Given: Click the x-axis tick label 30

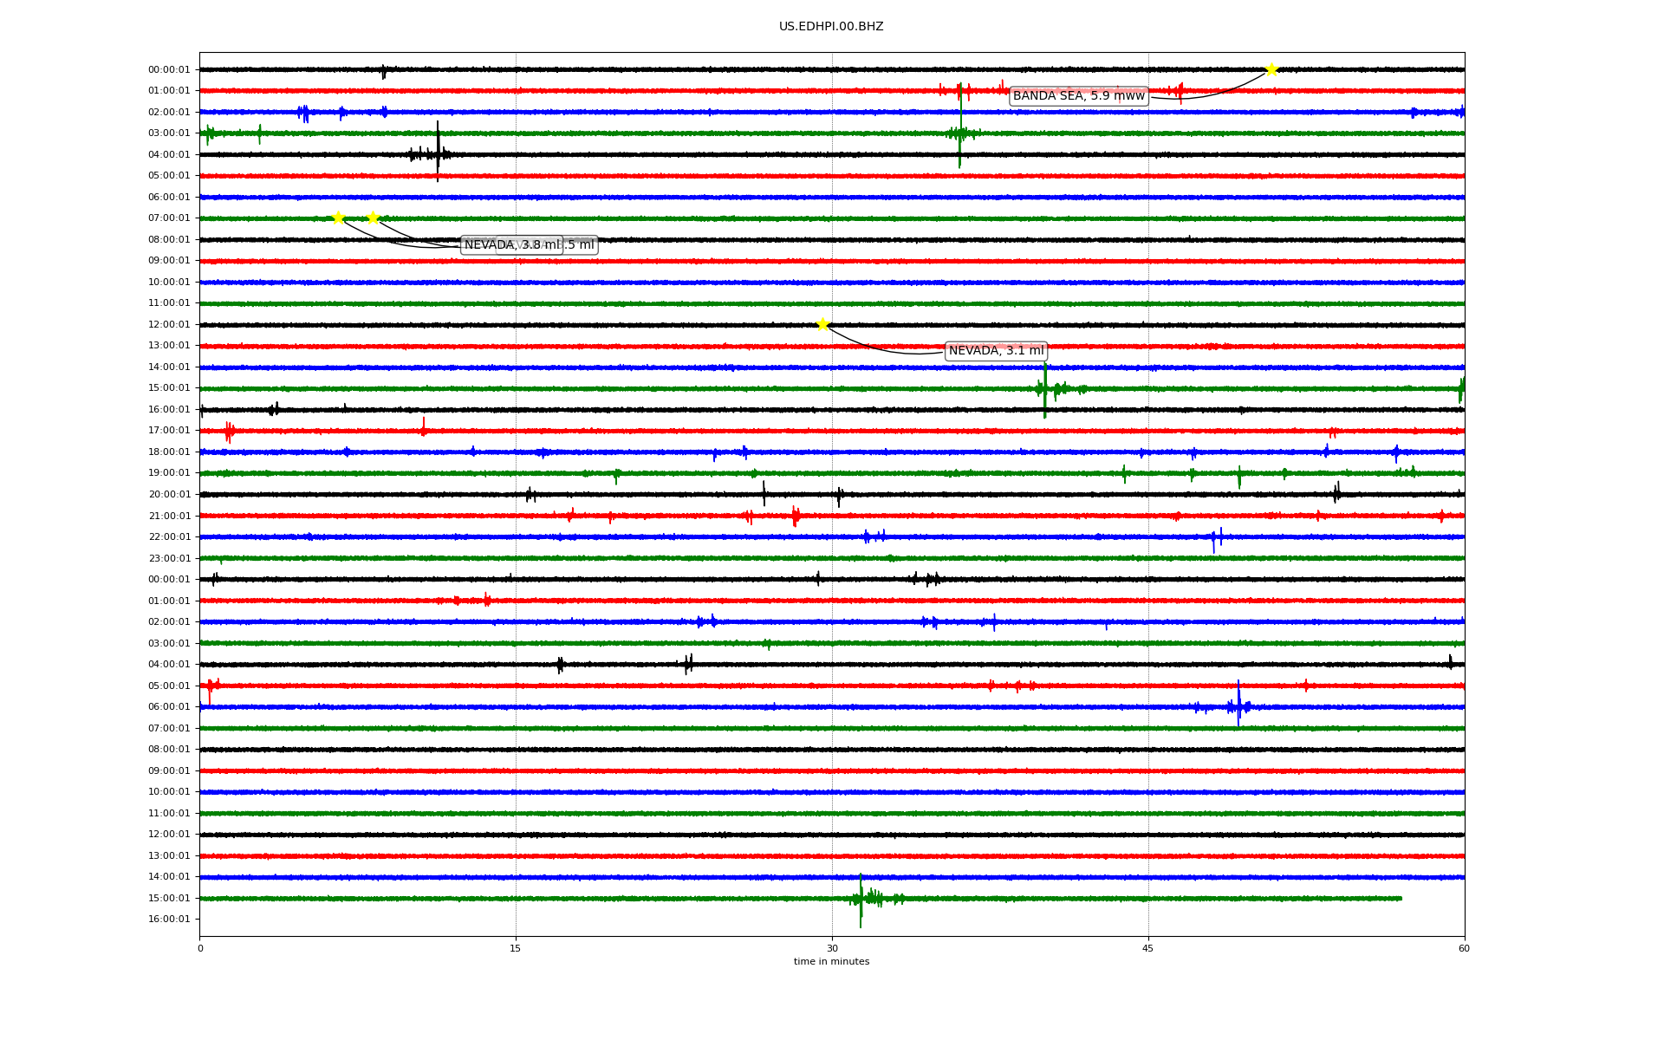Looking at the screenshot, I should coord(832,948).
